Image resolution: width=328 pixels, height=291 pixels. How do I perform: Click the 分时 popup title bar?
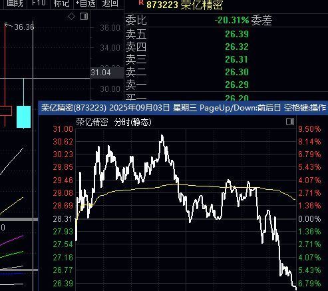click(x=183, y=108)
